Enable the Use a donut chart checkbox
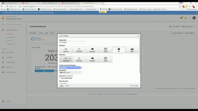Image resolution: width=198 pixels, height=111 pixels. point(60,78)
